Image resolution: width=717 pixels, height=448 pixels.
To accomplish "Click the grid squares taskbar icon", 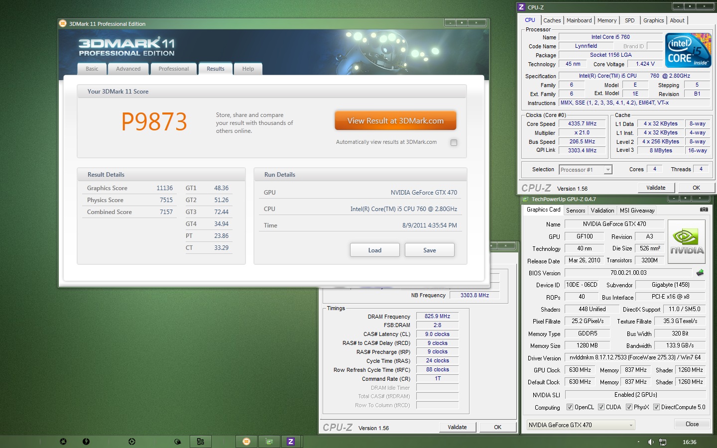I will coord(201,442).
